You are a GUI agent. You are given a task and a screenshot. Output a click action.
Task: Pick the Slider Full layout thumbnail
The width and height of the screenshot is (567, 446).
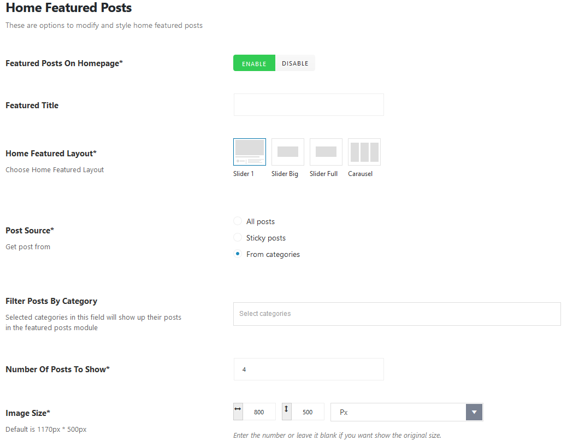(326, 152)
